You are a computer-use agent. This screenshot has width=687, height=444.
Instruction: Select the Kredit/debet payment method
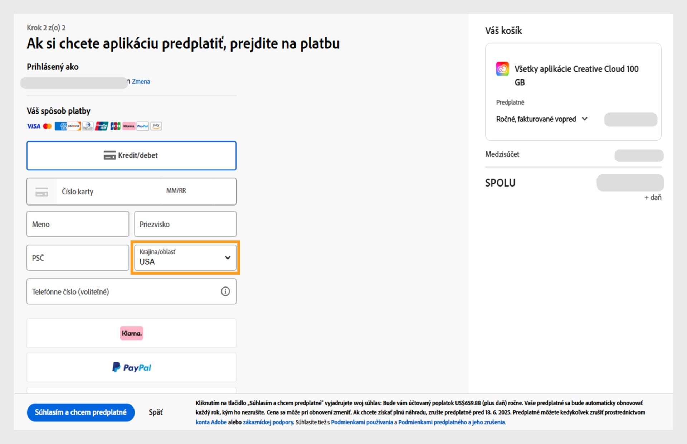(131, 155)
